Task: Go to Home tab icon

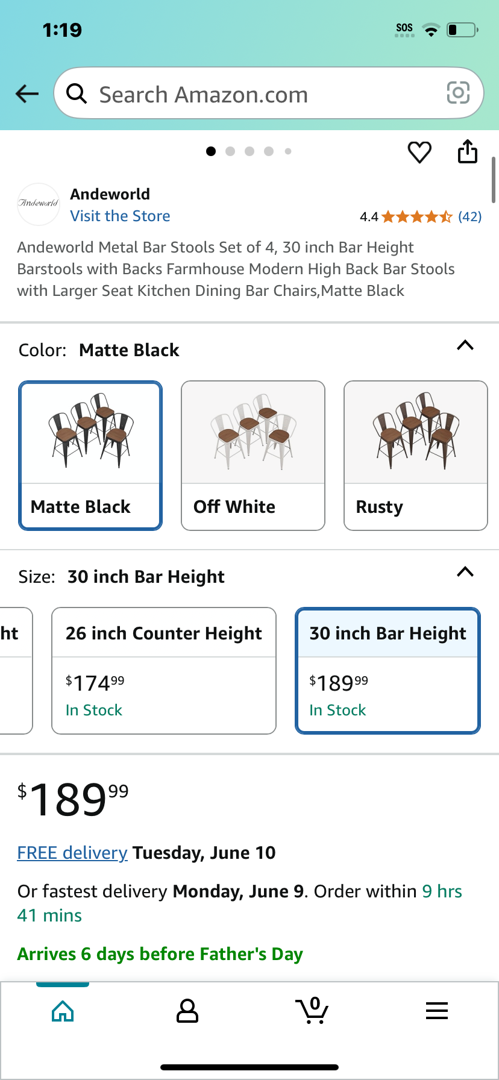Action: click(63, 1011)
